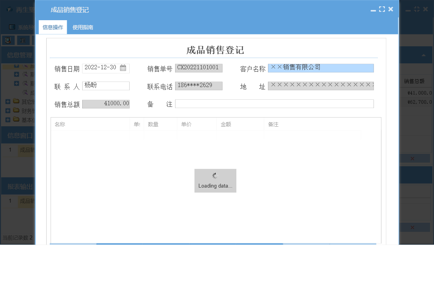The height and width of the screenshot is (283, 434).
Task: Click the 基本信息 folder icon
Action: [16, 120]
